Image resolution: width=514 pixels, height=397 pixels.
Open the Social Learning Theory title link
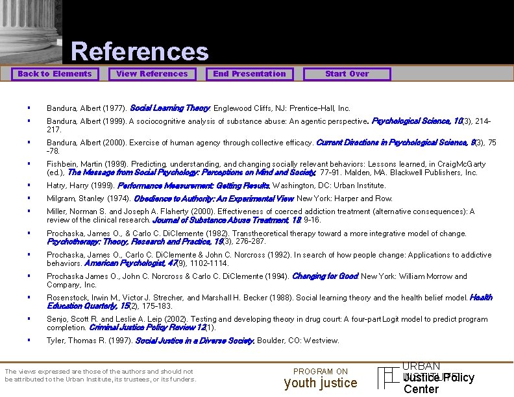(x=170, y=108)
